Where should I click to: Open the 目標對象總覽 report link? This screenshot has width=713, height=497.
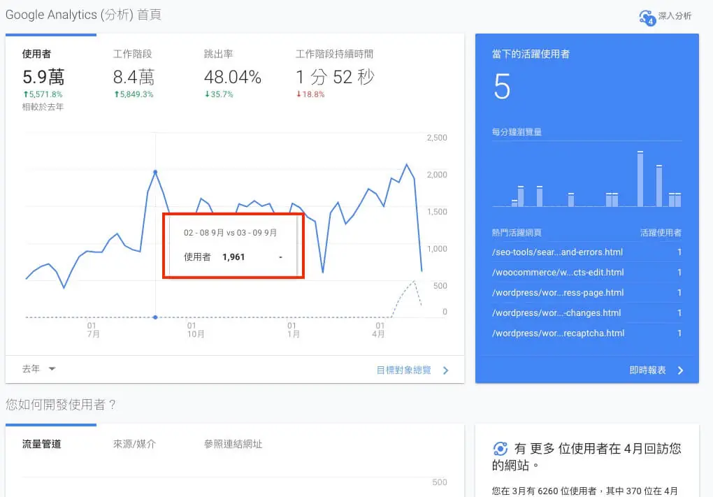tap(404, 370)
